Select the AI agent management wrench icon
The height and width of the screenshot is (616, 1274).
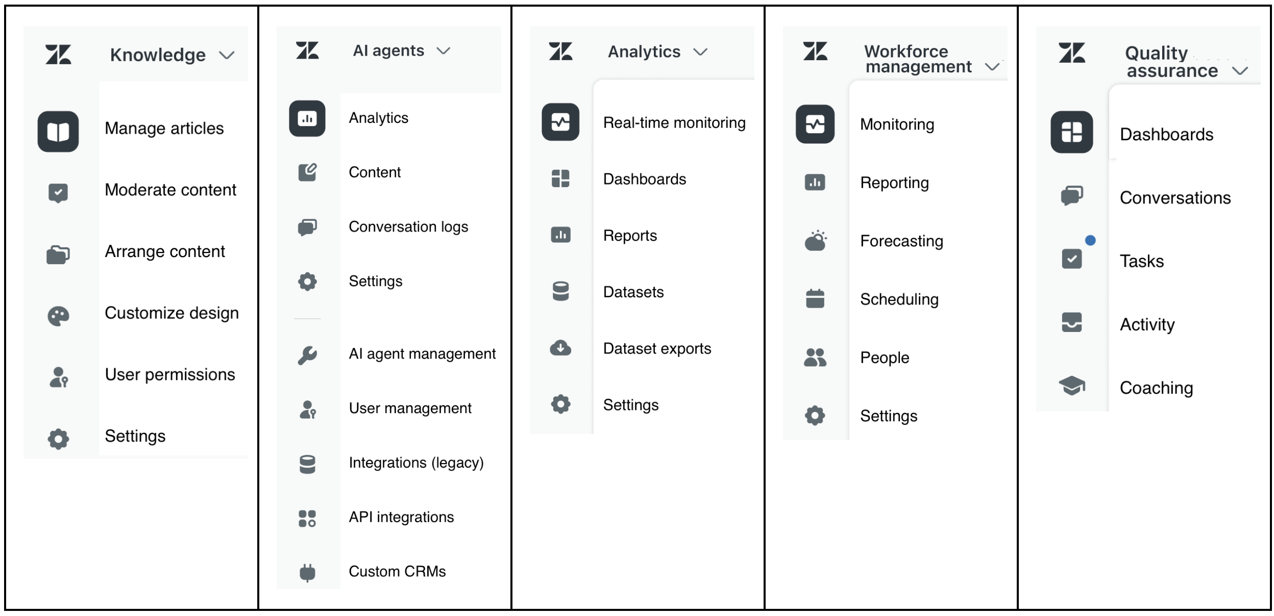point(307,355)
